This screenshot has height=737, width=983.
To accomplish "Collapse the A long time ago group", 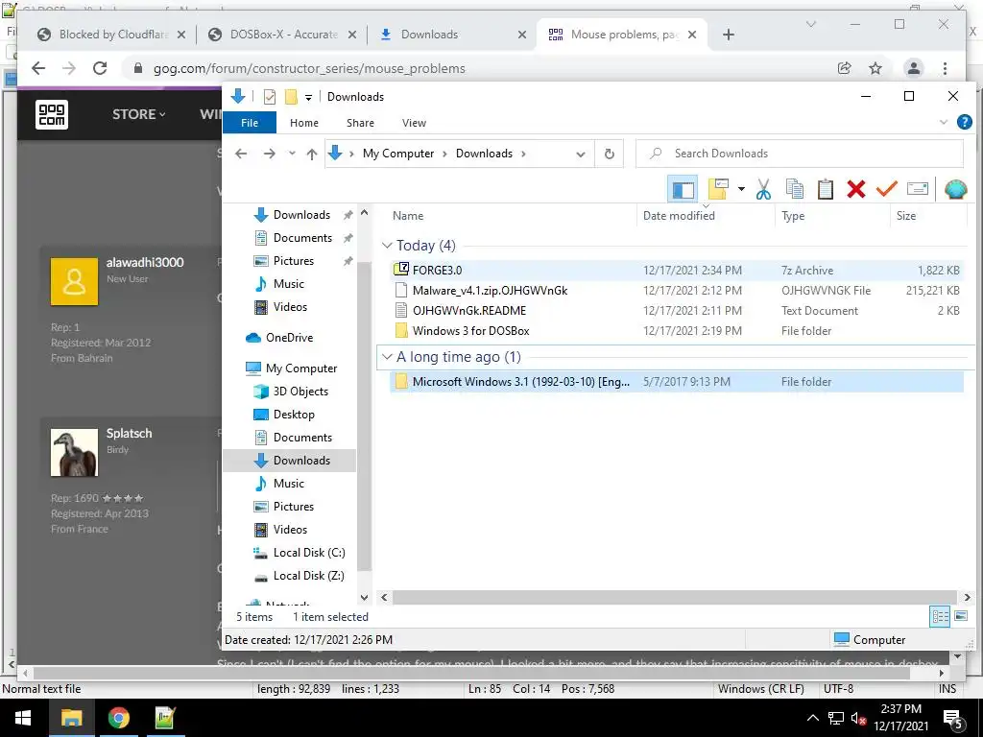I will click(388, 357).
